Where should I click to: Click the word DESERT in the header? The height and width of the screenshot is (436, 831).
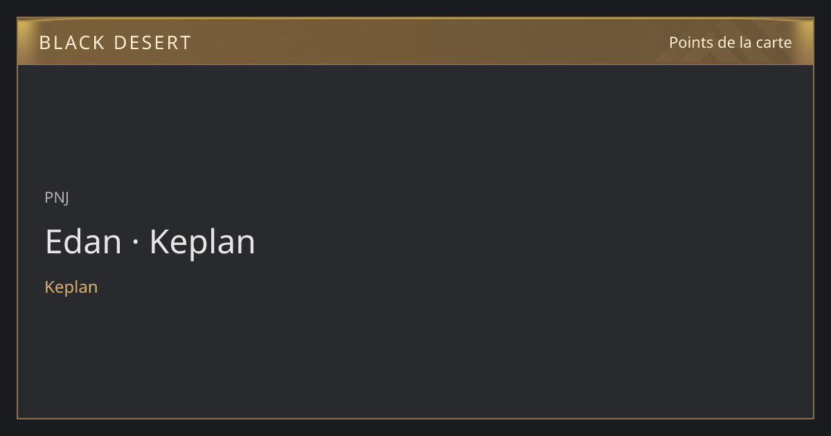pyautogui.click(x=152, y=43)
